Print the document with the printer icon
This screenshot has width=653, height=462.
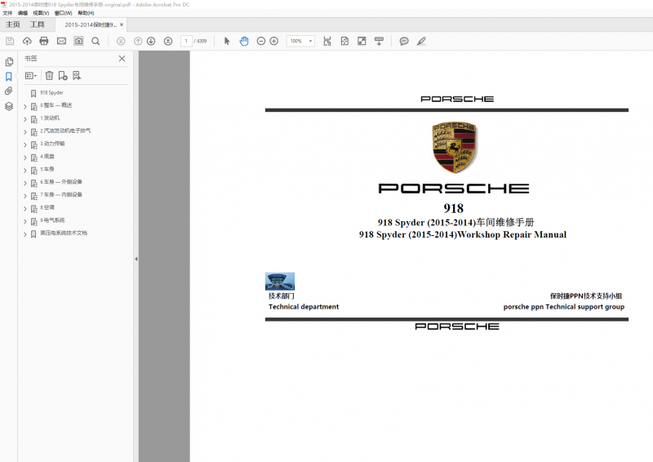pos(44,41)
